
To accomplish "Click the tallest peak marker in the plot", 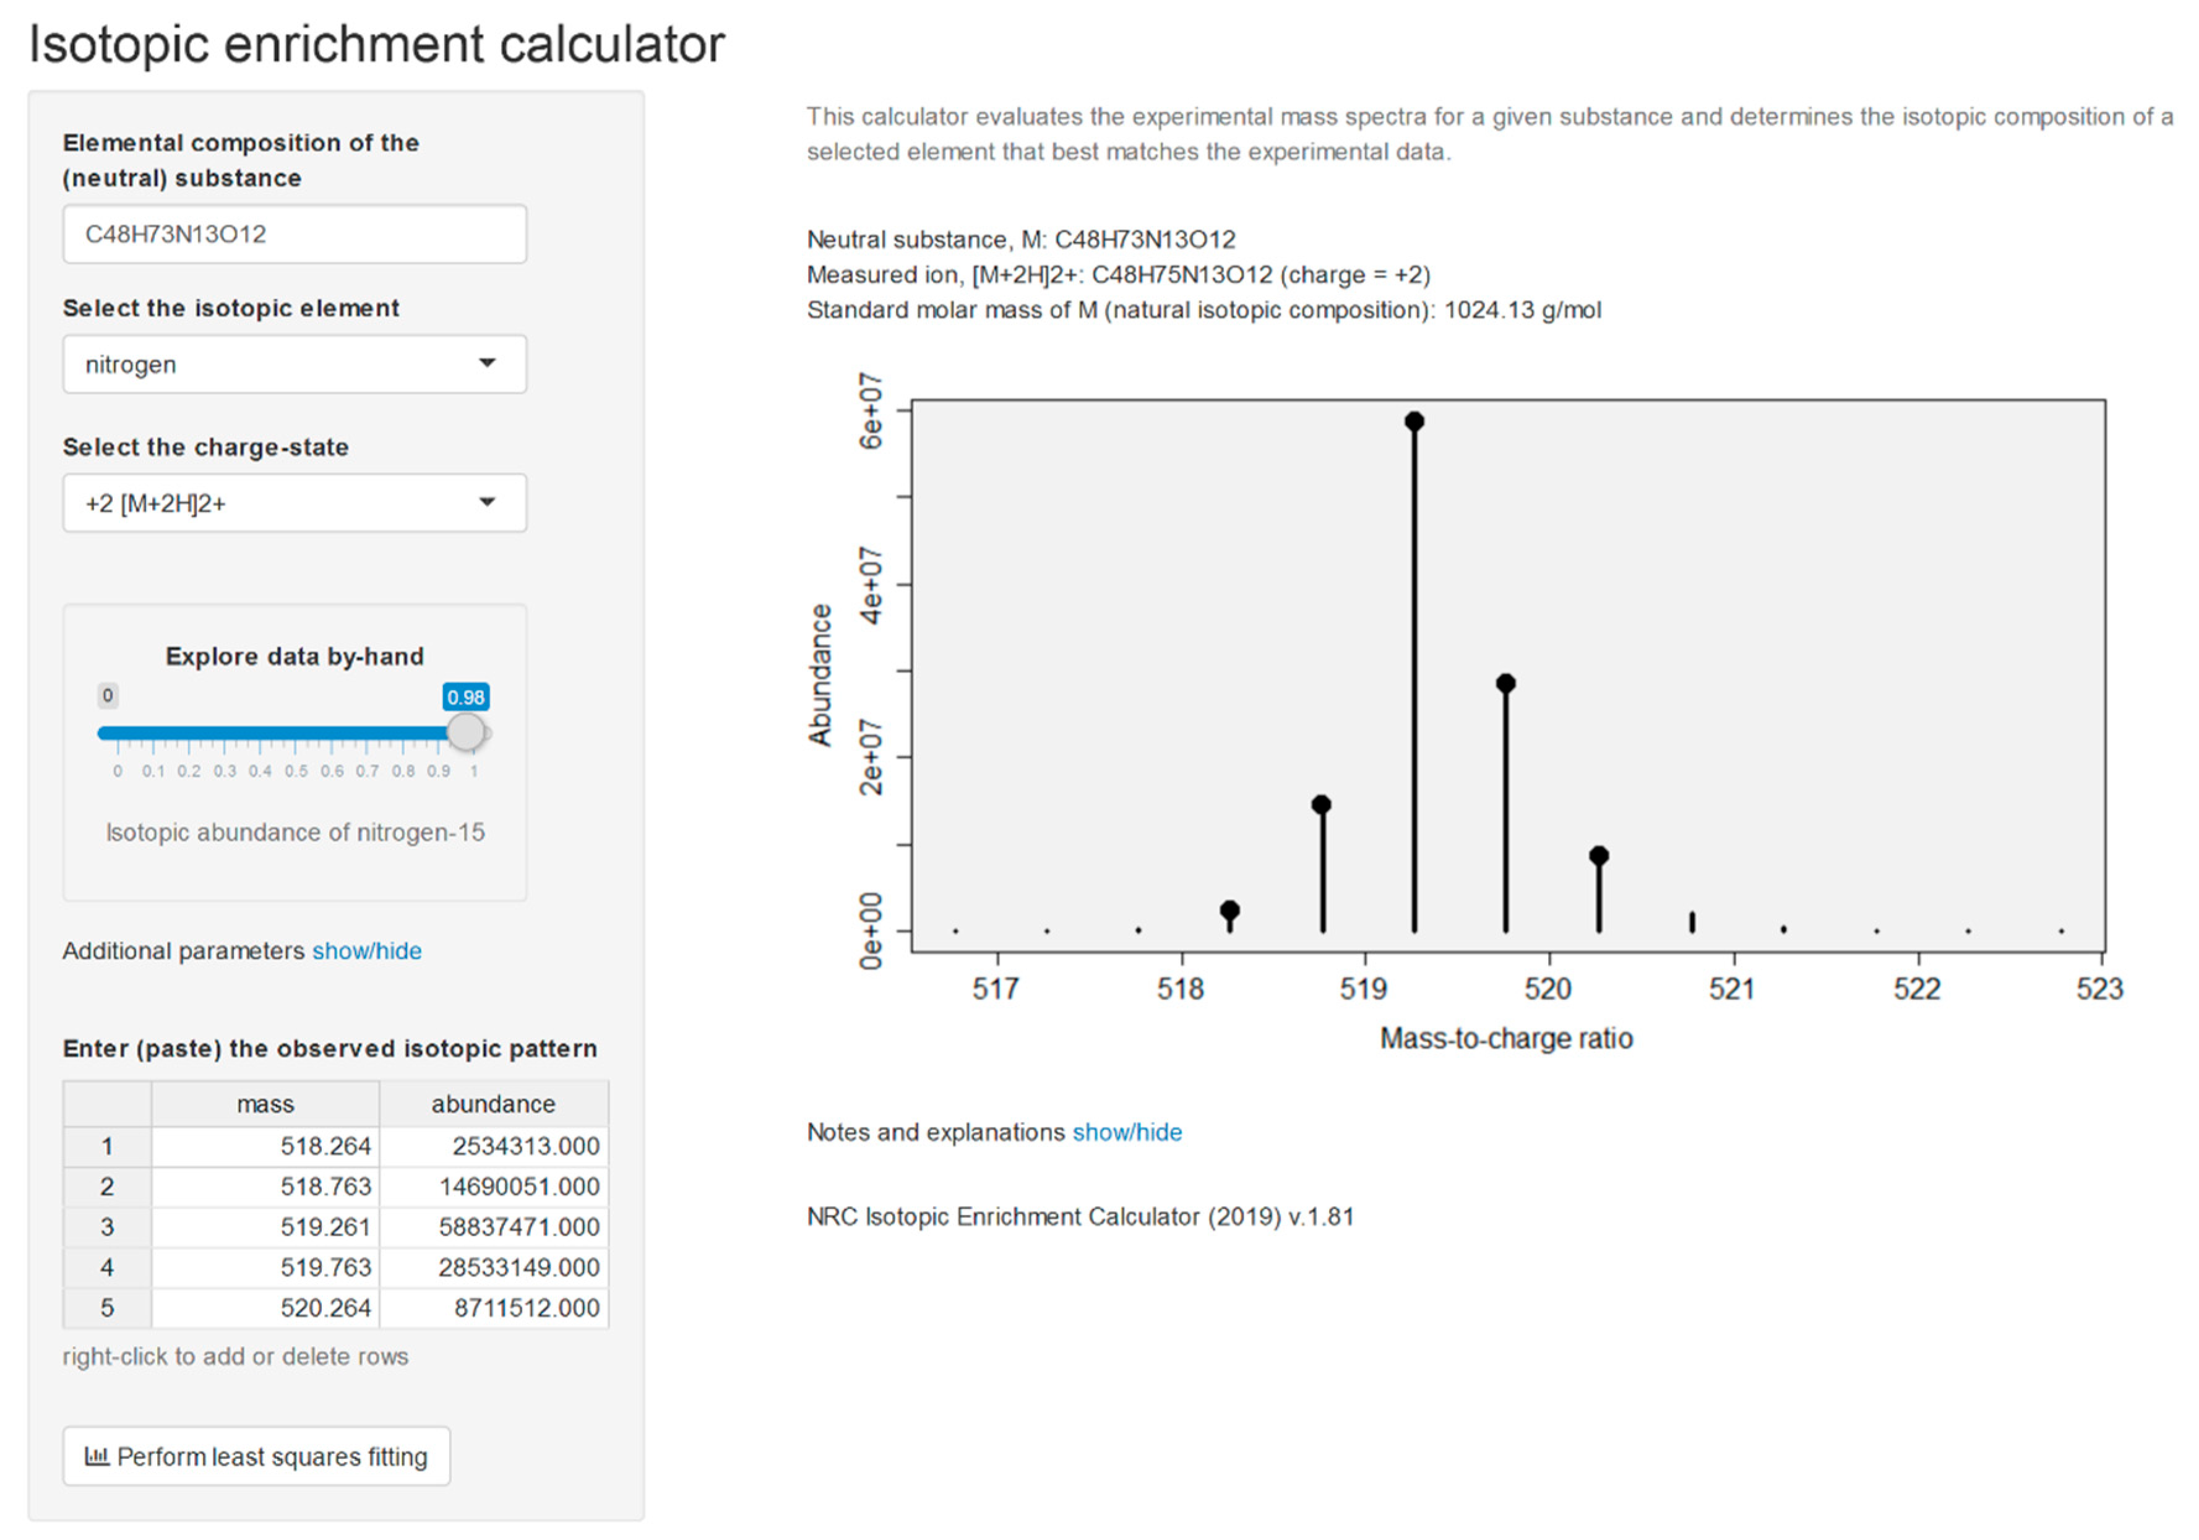I will point(1414,421).
